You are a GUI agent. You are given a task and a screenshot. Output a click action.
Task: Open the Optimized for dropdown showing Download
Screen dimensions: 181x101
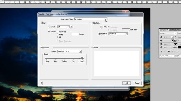click(118, 34)
